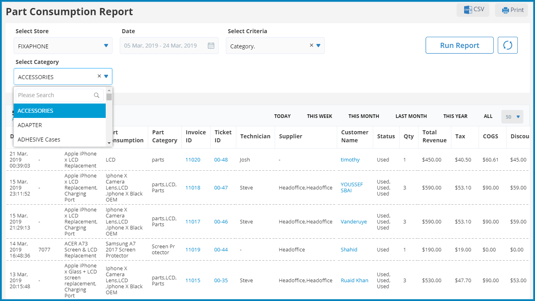
Task: Filter by THIS MONTH
Action: [364, 116]
